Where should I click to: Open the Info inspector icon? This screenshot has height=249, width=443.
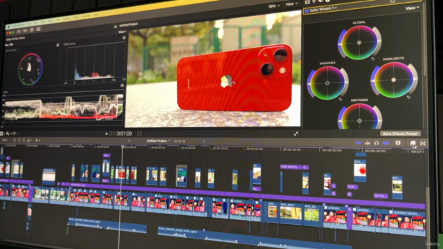tap(327, 1)
